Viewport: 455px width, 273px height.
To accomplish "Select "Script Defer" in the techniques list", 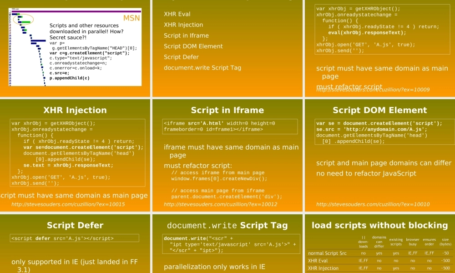I will pos(181,57).
